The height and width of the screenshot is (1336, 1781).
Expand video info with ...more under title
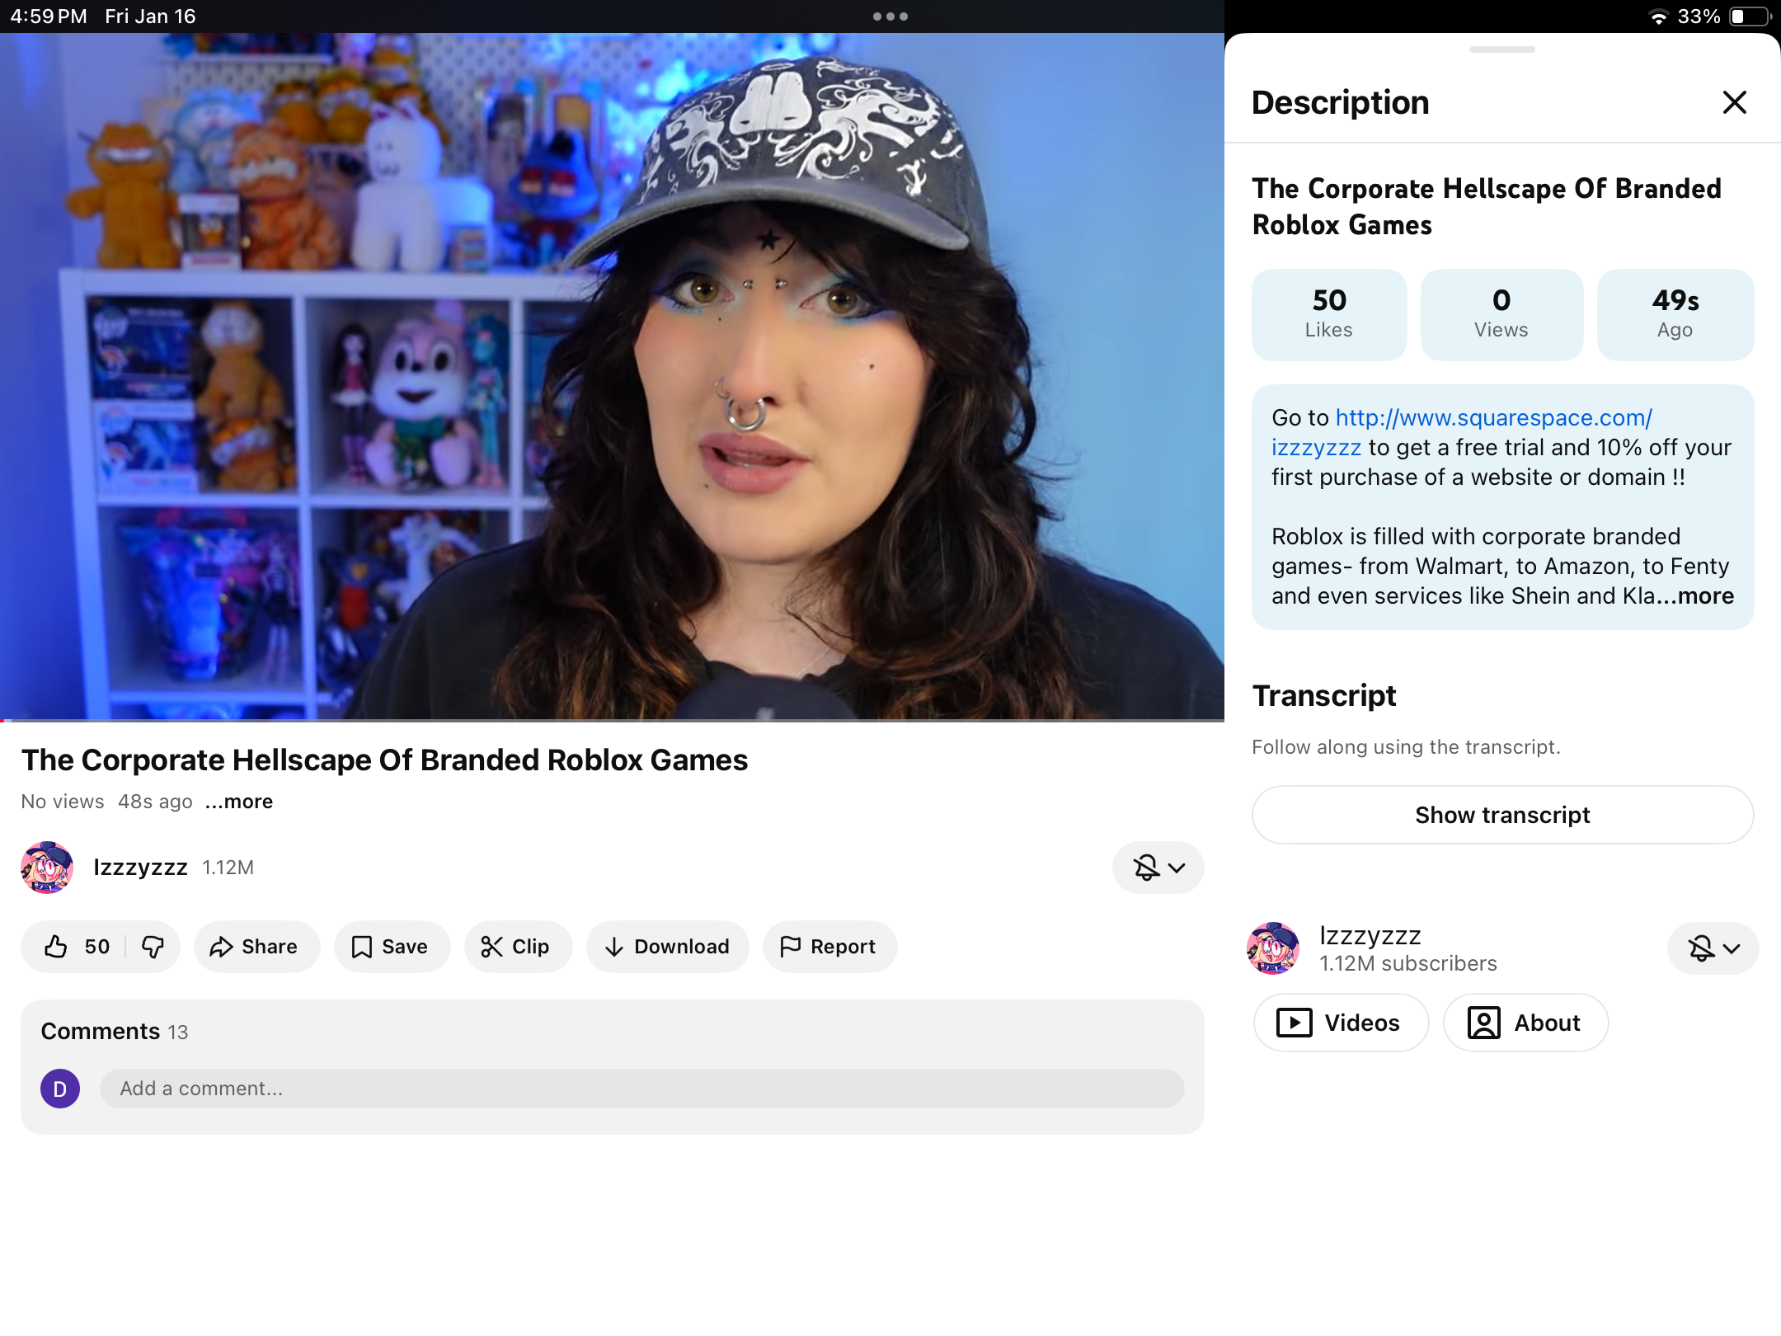[x=239, y=802]
